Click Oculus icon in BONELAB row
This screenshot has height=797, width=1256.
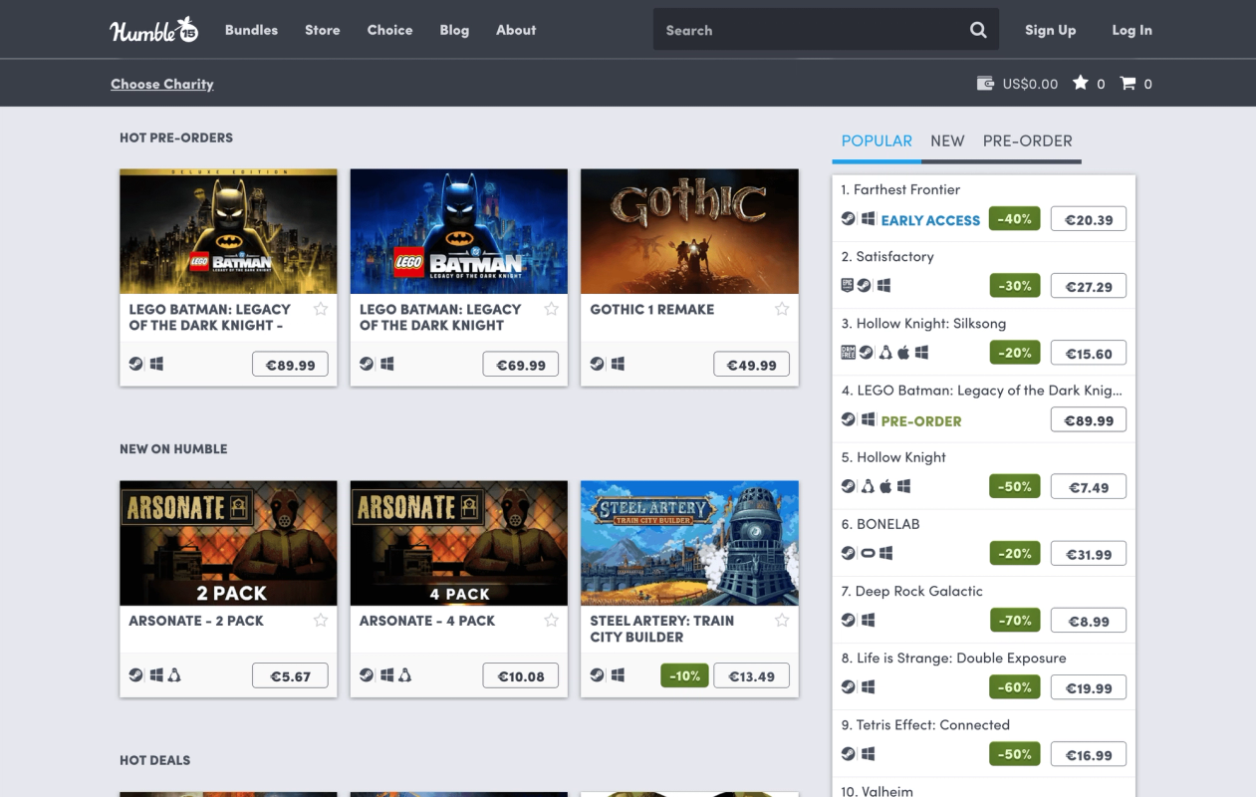tap(868, 553)
